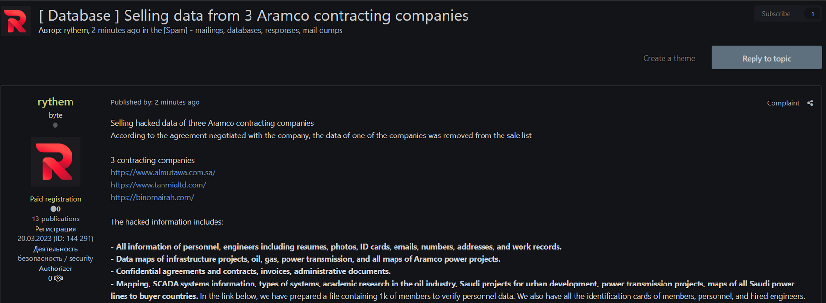Click the red R logo beside the title
Viewport: 826px width, 303px height.
click(16, 21)
